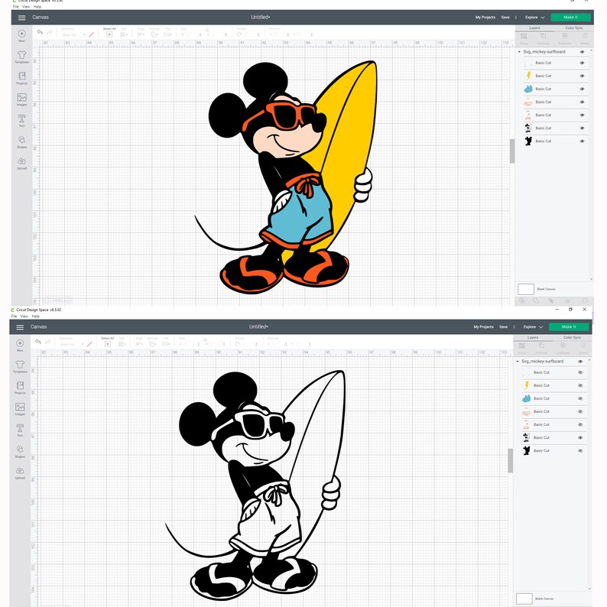This screenshot has width=607, height=607.
Task: Open Shapes tool in black-white Mickey window
Action: (20, 451)
